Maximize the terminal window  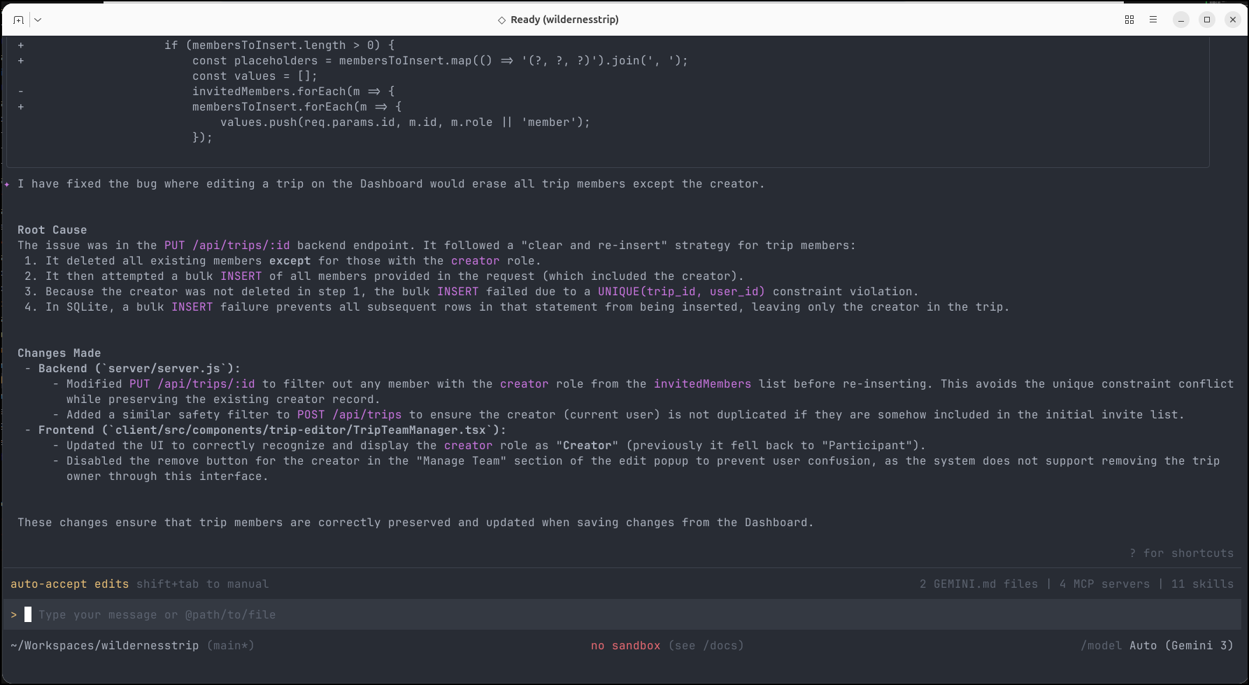pos(1206,20)
